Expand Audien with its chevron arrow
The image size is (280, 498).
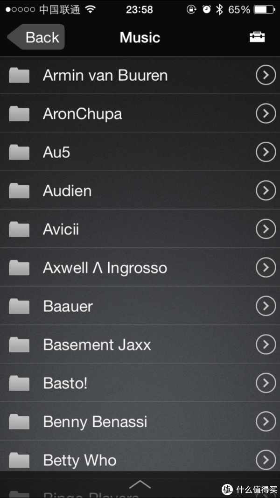click(x=266, y=190)
